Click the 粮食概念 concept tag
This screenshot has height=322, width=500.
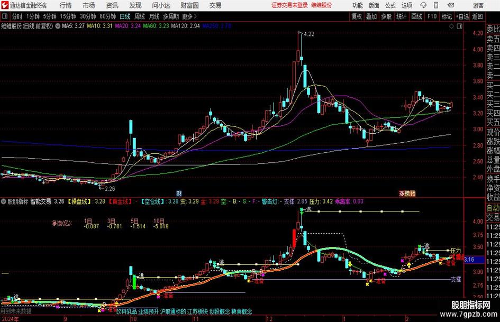(x=242, y=311)
